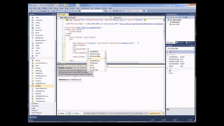Open the (No Events) dropdown
This screenshot has width=224, height=126.
point(138,17)
